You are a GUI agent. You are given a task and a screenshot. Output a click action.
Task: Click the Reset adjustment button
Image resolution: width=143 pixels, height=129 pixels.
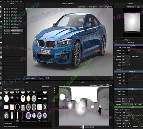click(140, 105)
